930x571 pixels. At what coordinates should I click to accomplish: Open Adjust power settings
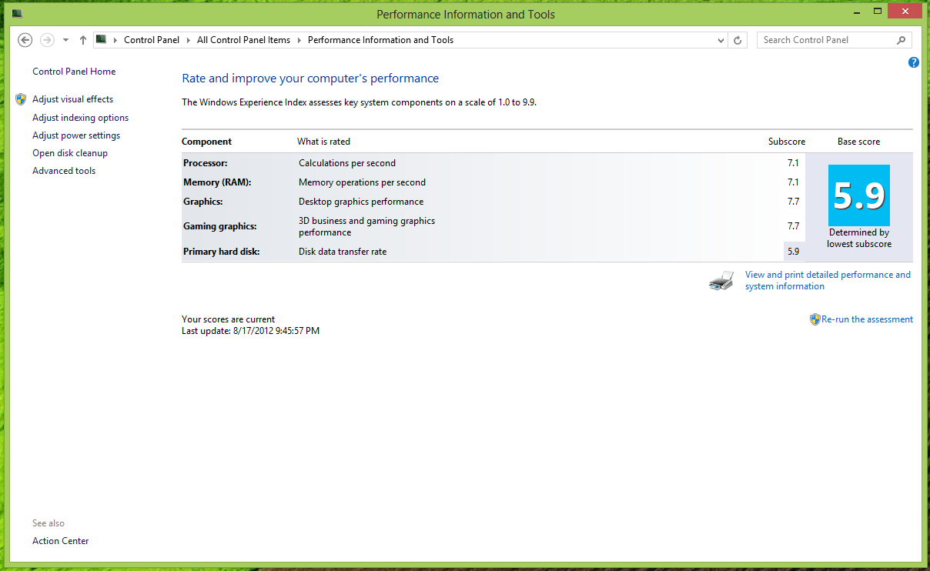[x=76, y=135]
